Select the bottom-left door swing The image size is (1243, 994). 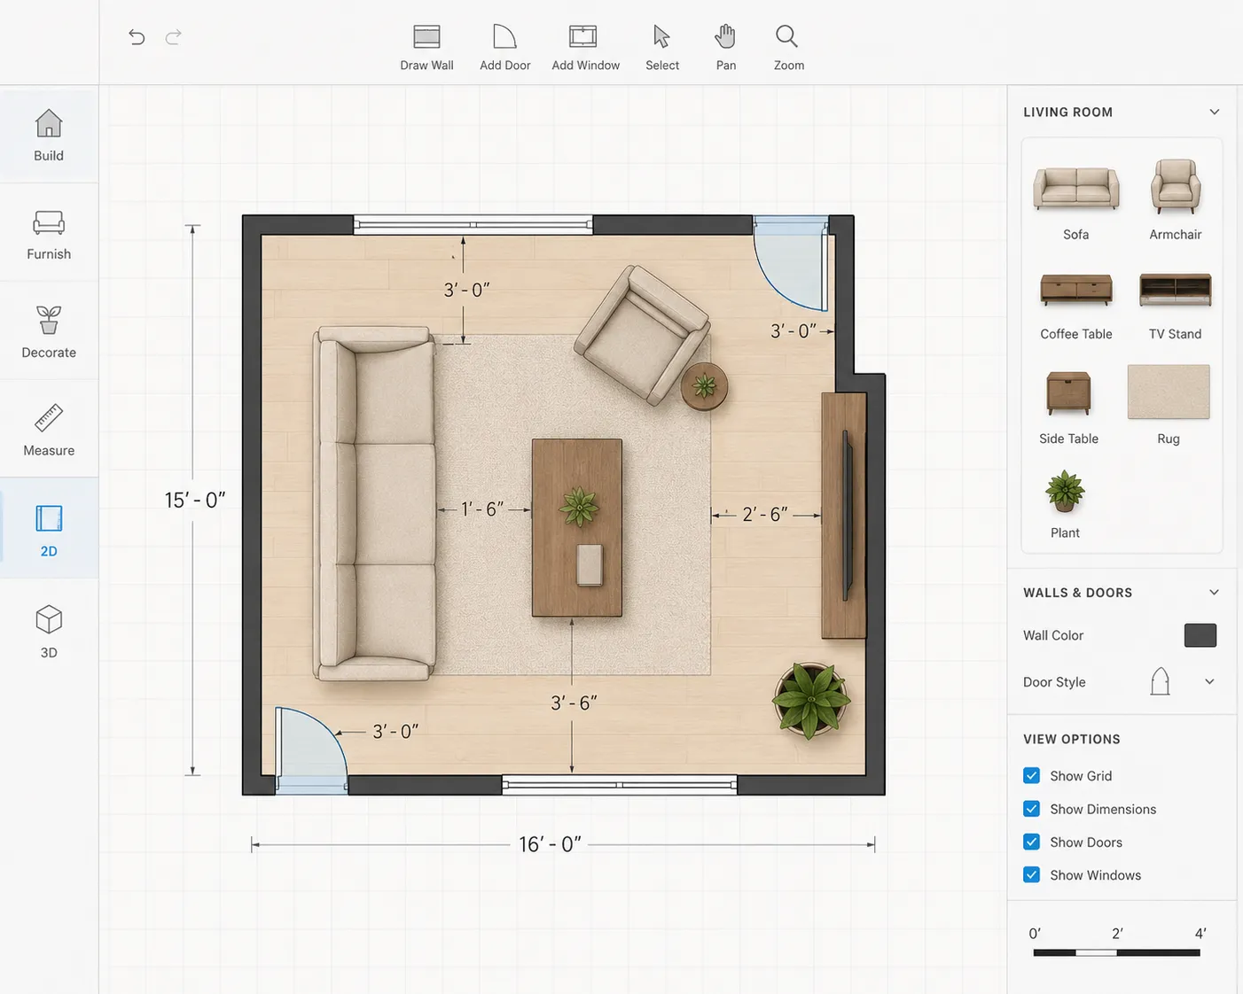point(310,749)
